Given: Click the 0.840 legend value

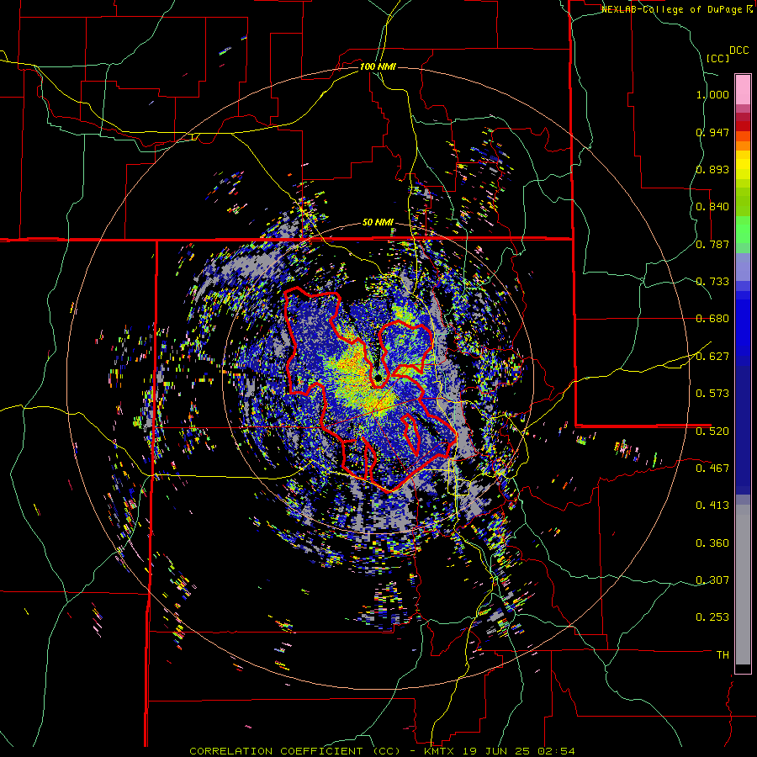Looking at the screenshot, I should coord(712,207).
